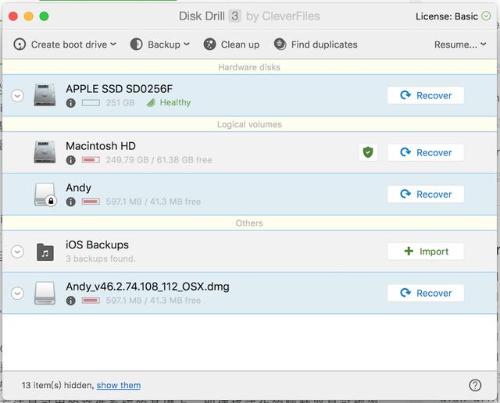The width and height of the screenshot is (500, 403).
Task: Show info for Macintosh HD
Action: point(71,160)
